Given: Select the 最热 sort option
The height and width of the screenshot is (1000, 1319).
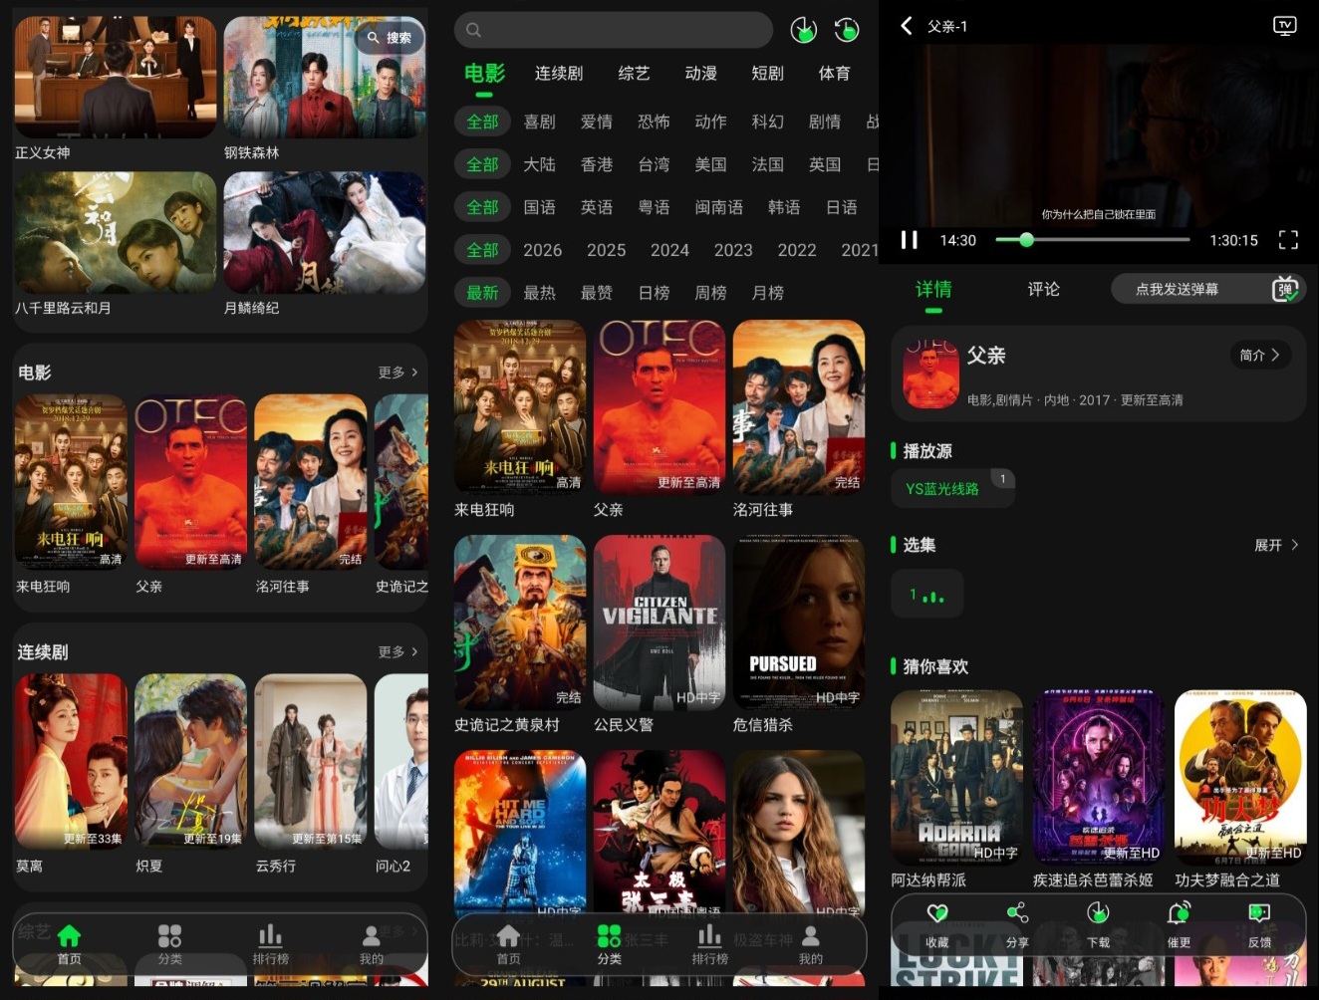Looking at the screenshot, I should tap(540, 293).
